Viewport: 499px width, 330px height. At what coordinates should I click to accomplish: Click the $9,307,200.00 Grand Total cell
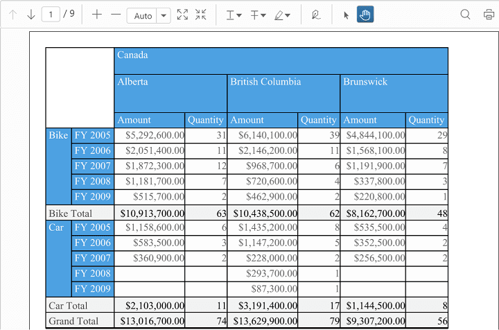coord(373,321)
